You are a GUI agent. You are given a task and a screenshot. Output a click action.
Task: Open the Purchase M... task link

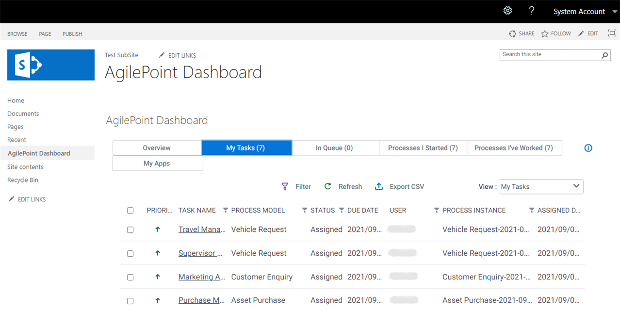(202, 300)
